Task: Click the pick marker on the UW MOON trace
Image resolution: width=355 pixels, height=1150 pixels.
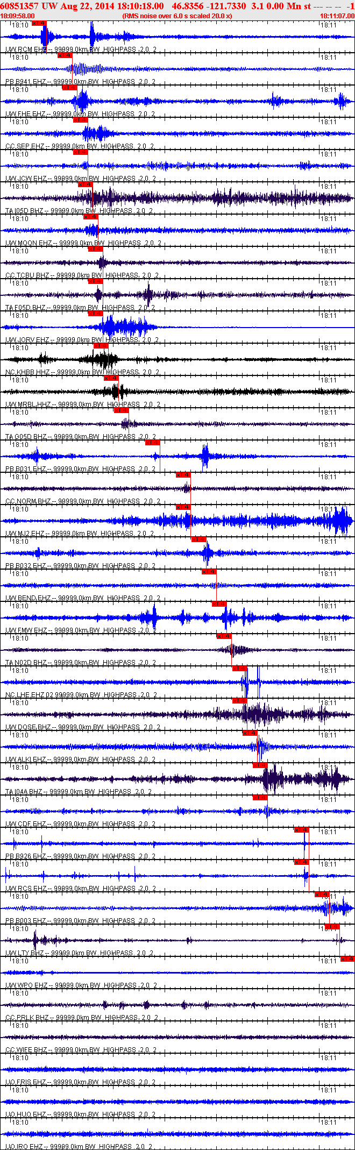Action: 91,217
